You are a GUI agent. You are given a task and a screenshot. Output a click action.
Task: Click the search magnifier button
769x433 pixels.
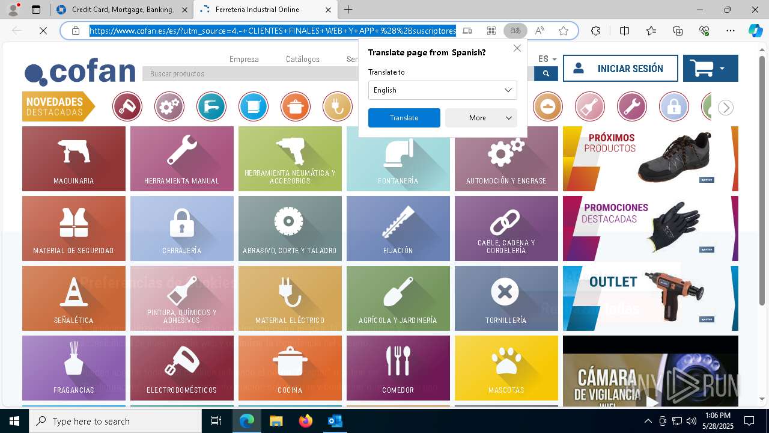click(x=546, y=73)
